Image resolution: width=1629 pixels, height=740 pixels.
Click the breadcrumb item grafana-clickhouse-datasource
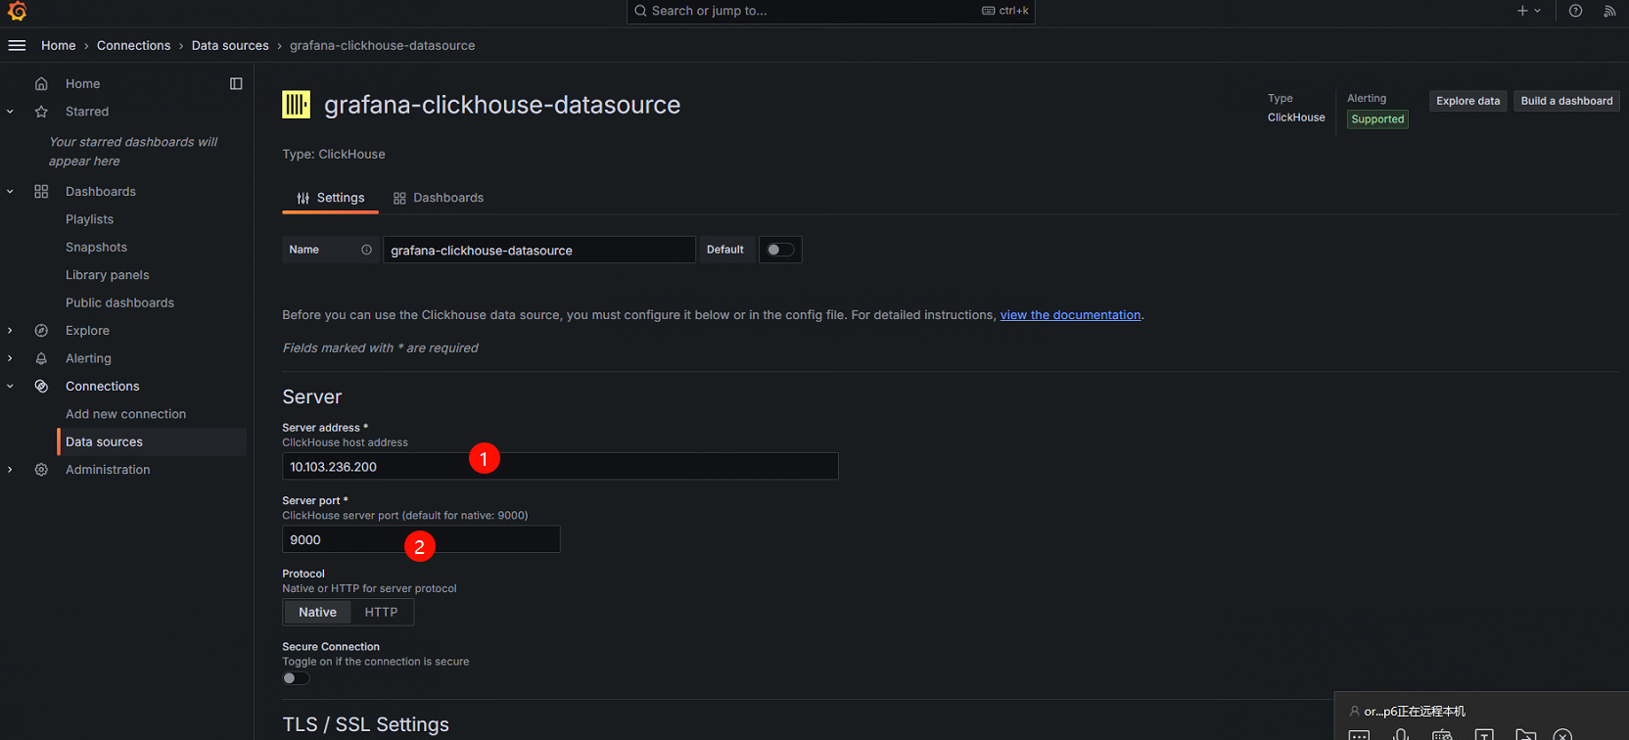click(382, 45)
